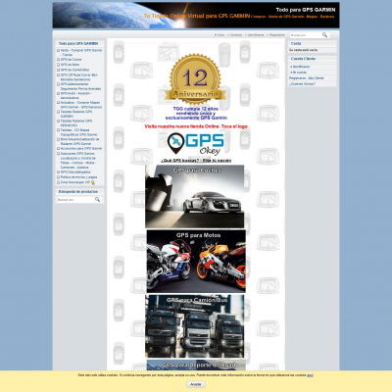Open Contacto in the top navigation

coord(235,35)
